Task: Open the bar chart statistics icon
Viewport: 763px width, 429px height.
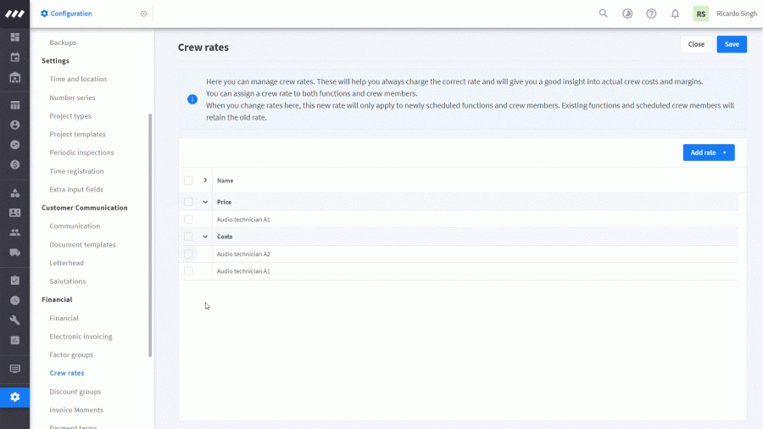Action: (x=15, y=340)
